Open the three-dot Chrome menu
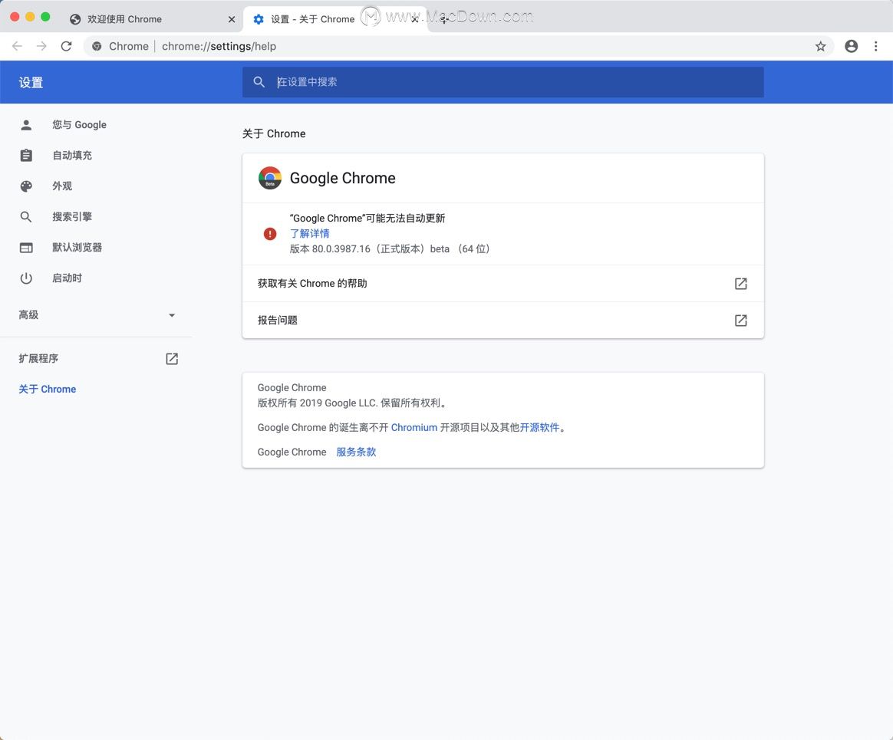The width and height of the screenshot is (893, 740). pyautogui.click(x=876, y=46)
